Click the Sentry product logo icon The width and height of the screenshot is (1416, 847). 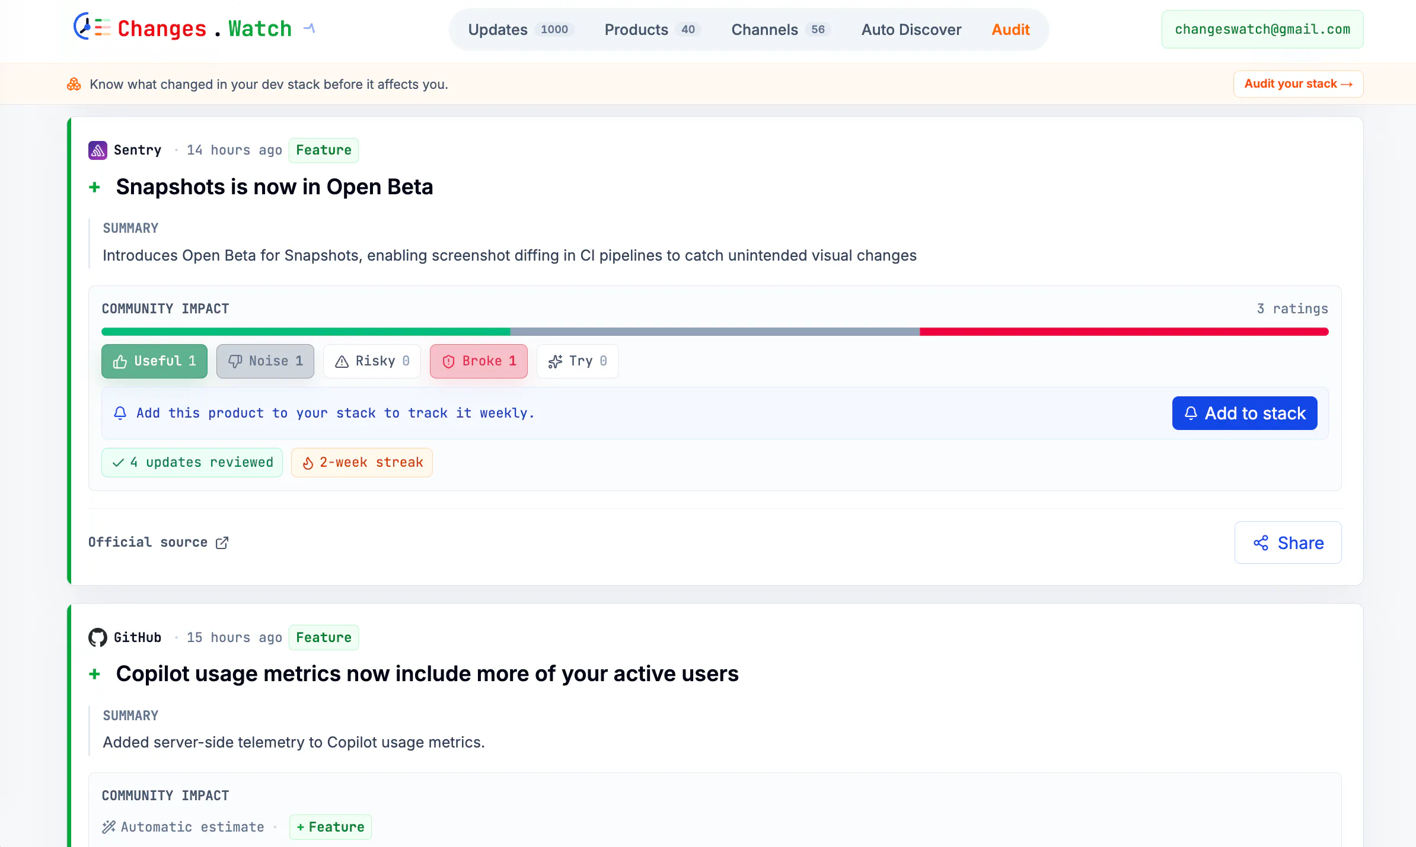[x=98, y=150]
